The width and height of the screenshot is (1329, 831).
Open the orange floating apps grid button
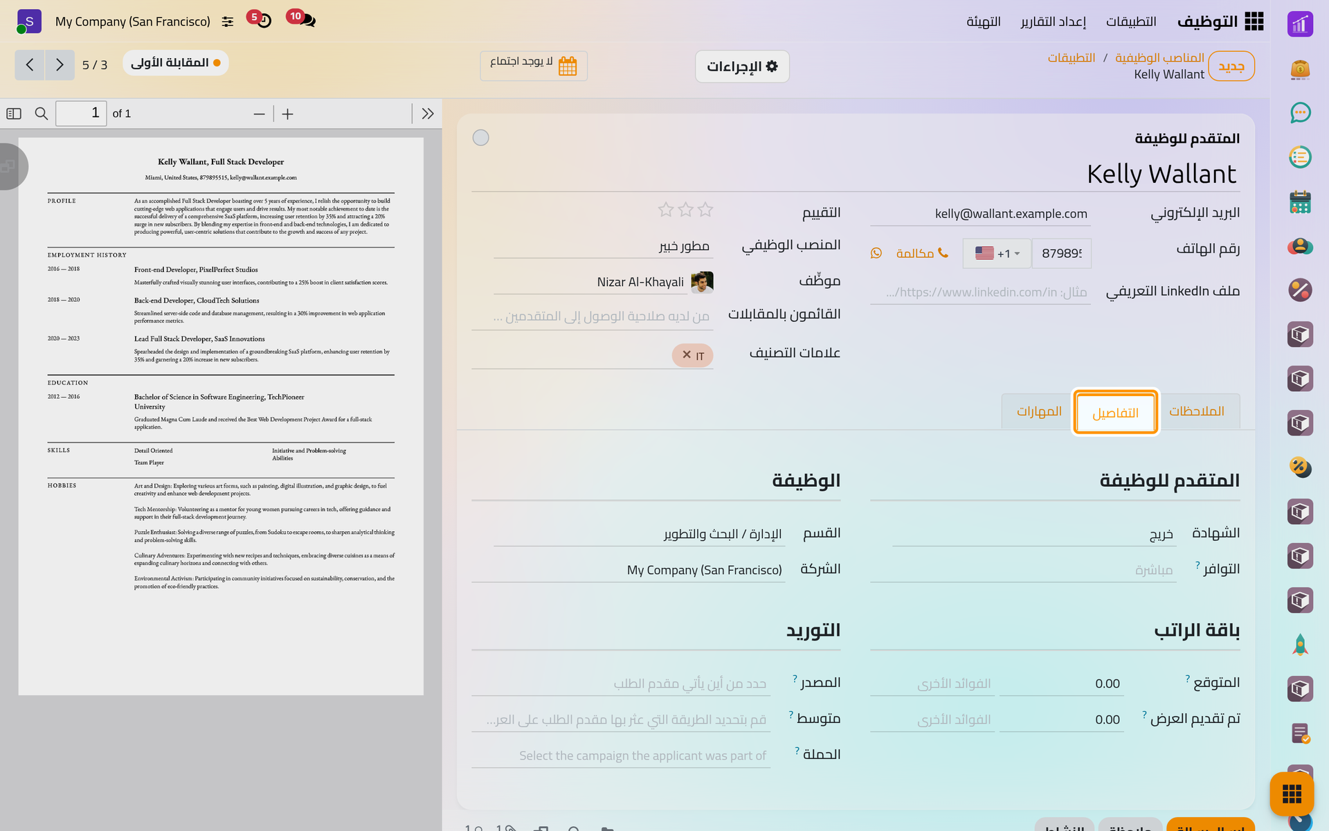point(1292,794)
